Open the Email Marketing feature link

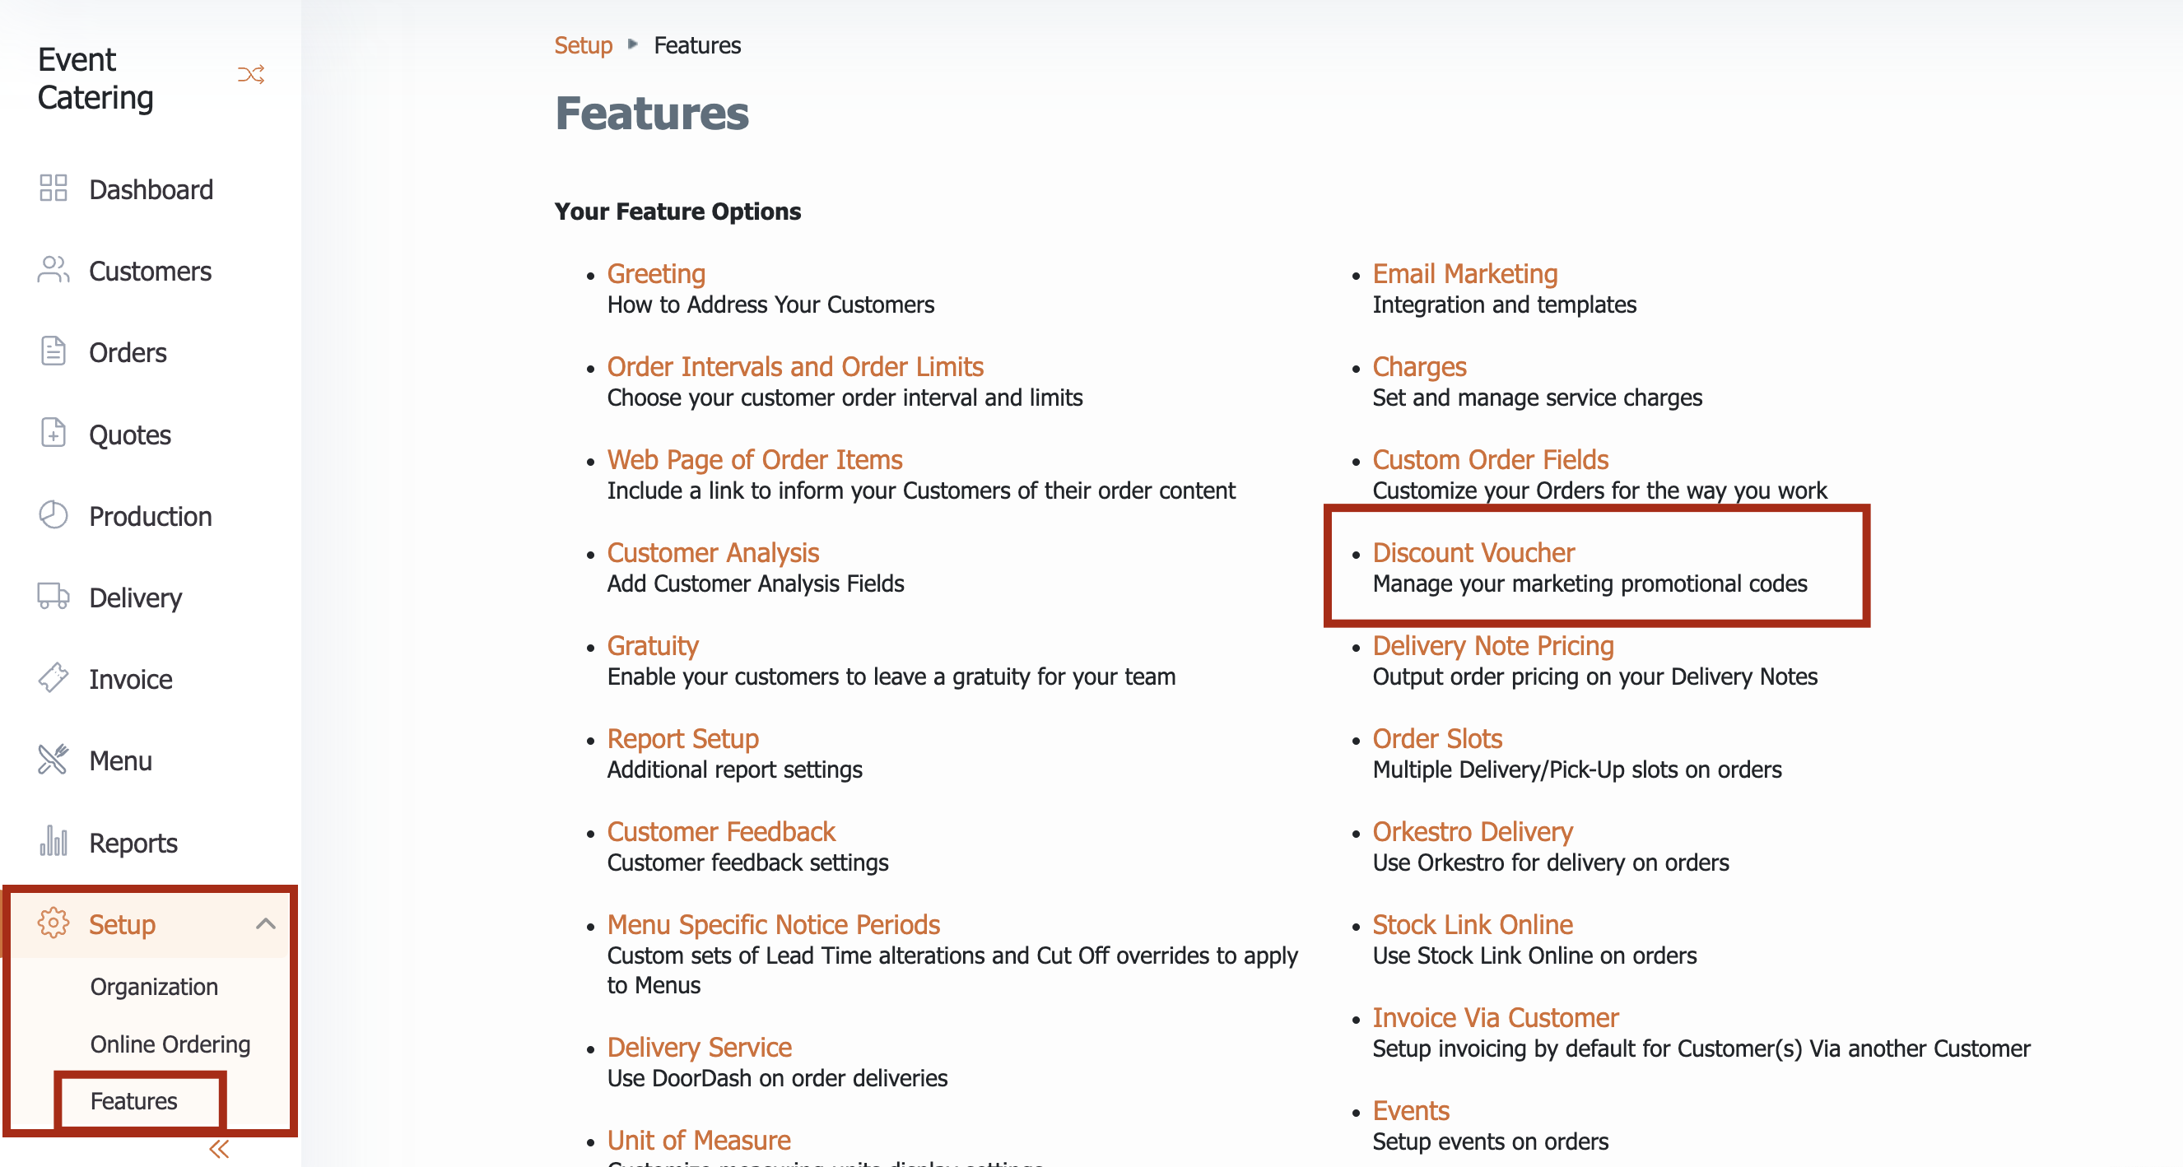(1465, 274)
